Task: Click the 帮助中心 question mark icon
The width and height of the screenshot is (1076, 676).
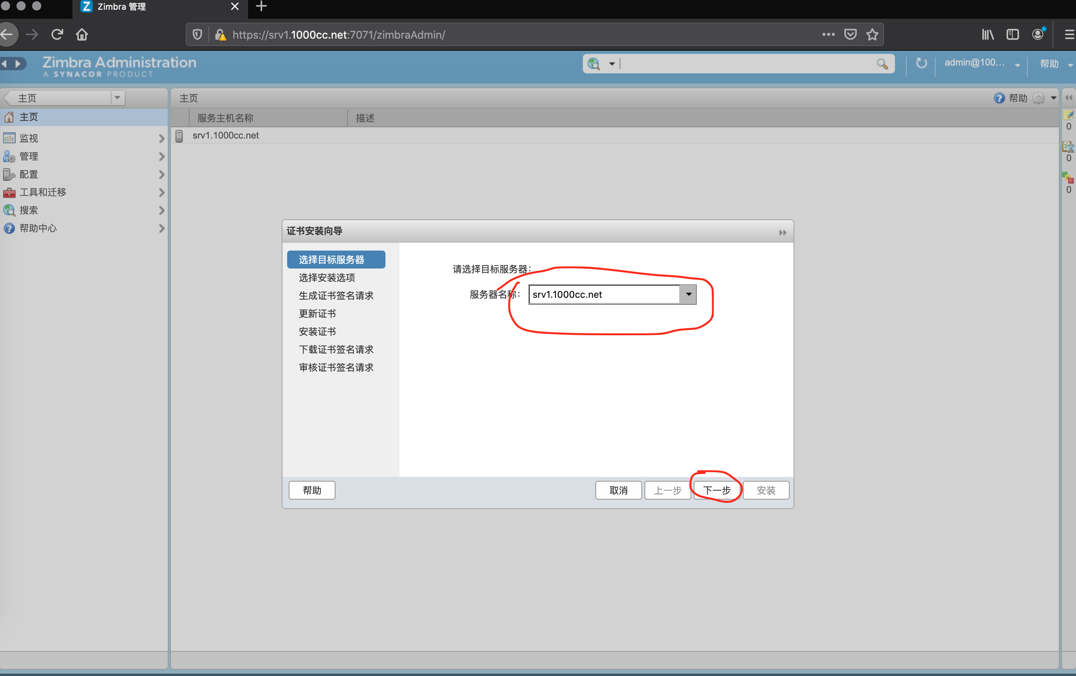Action: [x=9, y=228]
